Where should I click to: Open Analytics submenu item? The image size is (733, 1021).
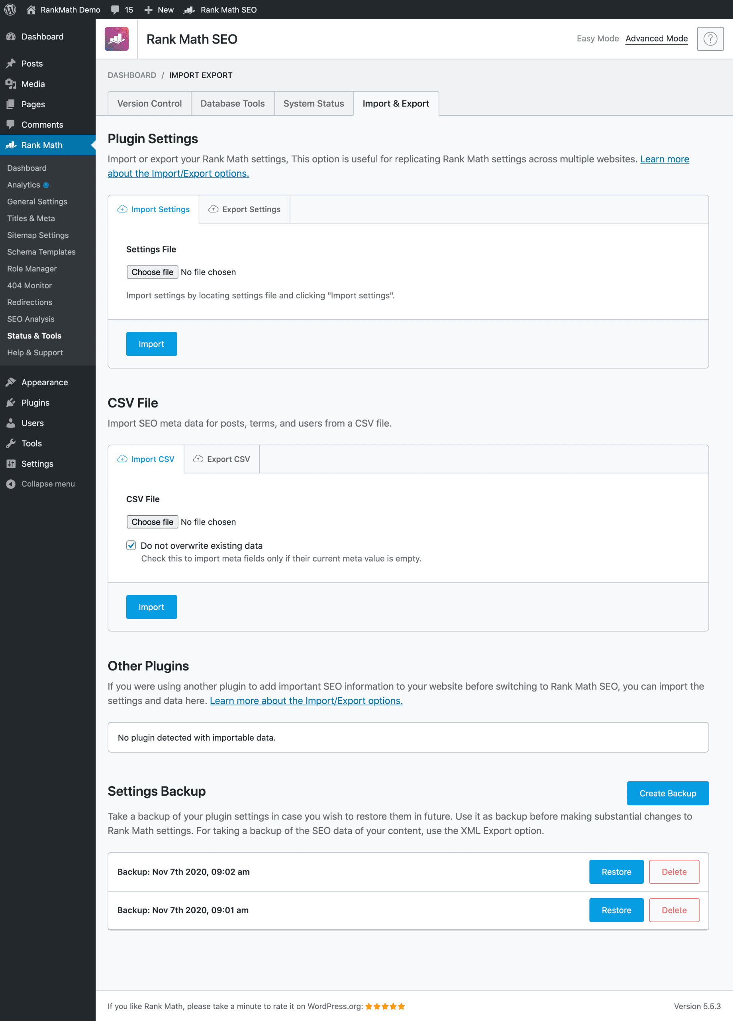click(24, 185)
